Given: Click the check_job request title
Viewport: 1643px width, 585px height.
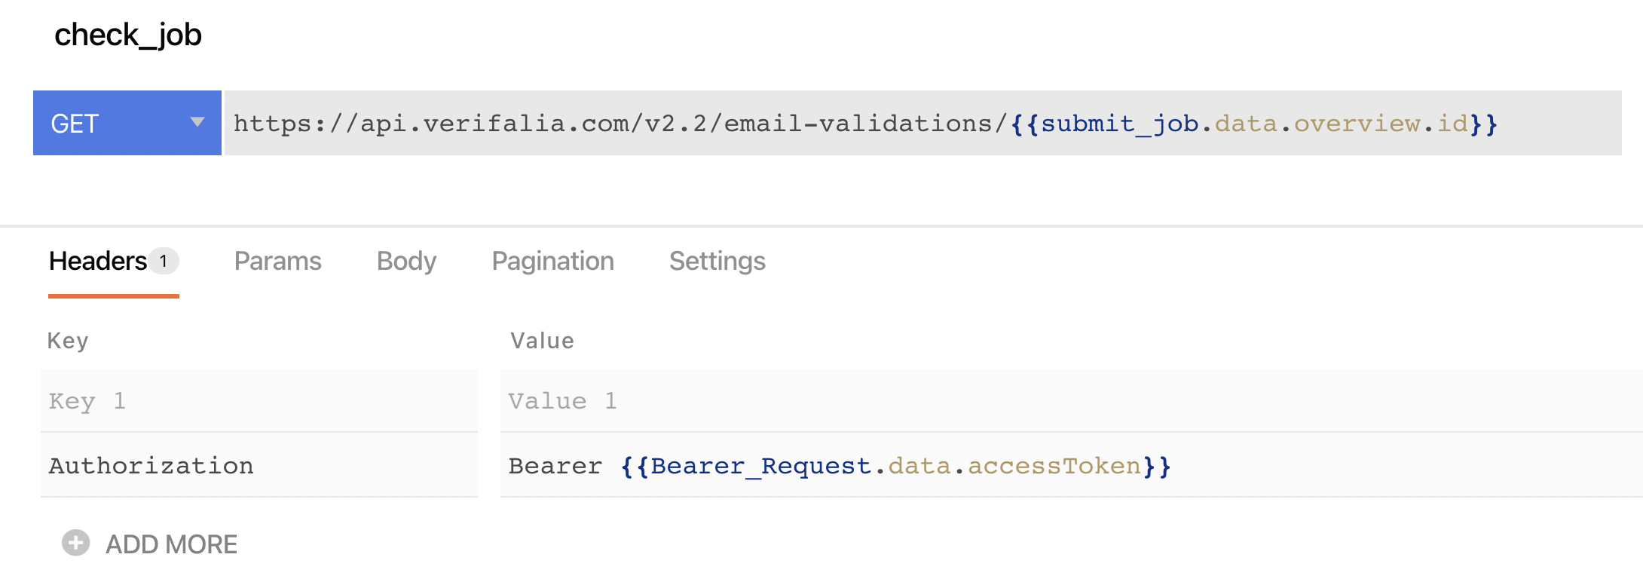Looking at the screenshot, I should click(128, 35).
